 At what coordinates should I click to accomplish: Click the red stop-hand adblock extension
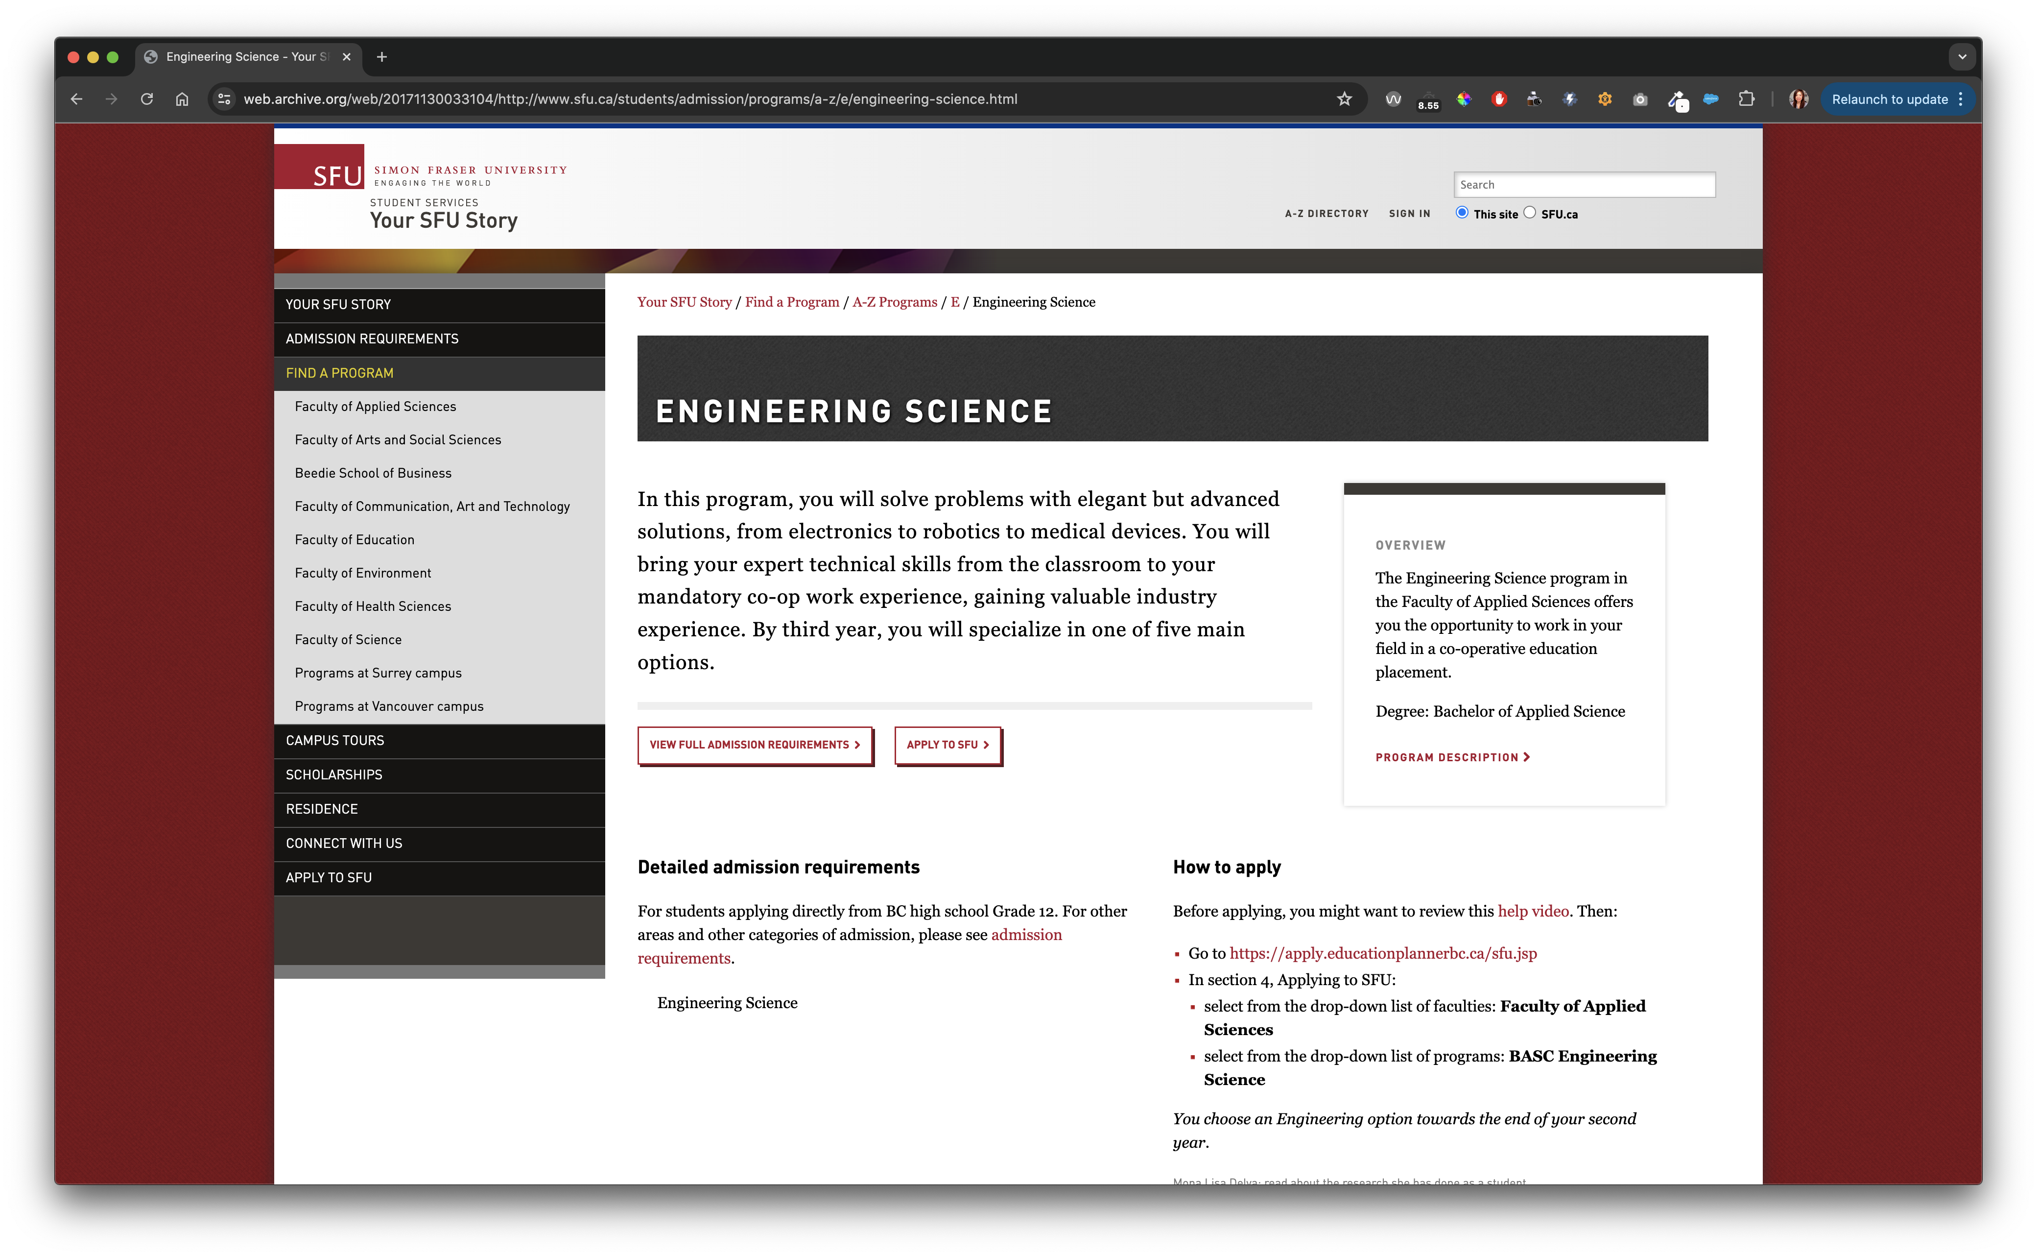[1499, 99]
